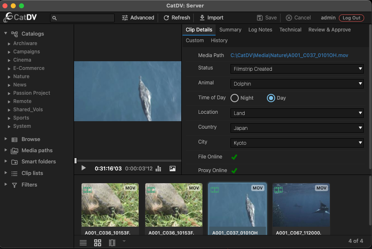
Task: Select the Night radio button
Action: point(234,98)
